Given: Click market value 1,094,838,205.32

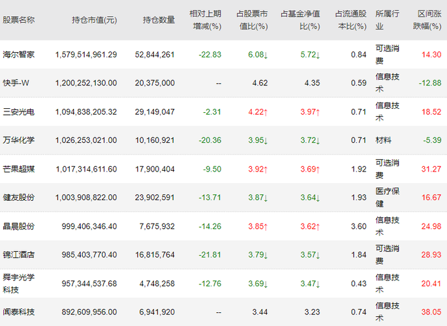Looking at the screenshot, I should pyautogui.click(x=86, y=111).
